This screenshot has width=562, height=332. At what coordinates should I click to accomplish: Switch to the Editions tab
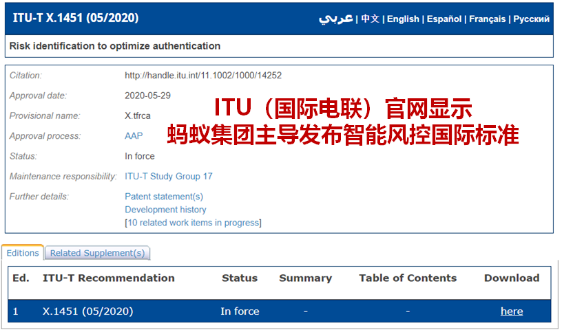tap(23, 253)
